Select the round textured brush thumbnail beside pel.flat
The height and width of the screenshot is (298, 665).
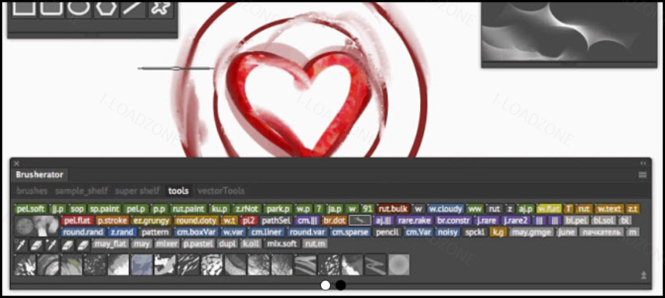25,225
